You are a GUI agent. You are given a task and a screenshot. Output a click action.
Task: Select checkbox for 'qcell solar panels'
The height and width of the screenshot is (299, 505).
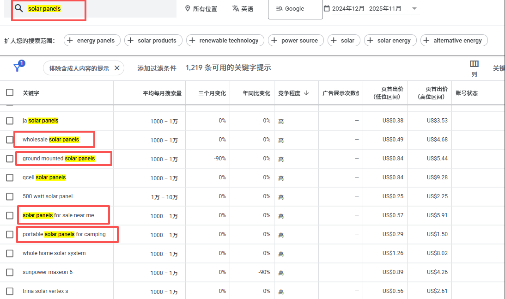(x=10, y=177)
